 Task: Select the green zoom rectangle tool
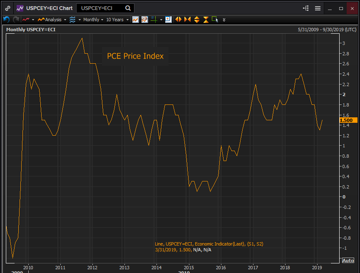215,19
